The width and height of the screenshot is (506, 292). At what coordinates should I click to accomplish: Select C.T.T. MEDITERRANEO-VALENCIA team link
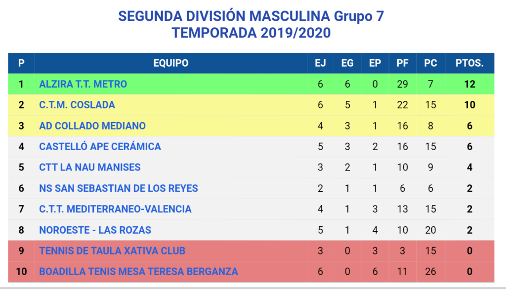click(x=115, y=209)
